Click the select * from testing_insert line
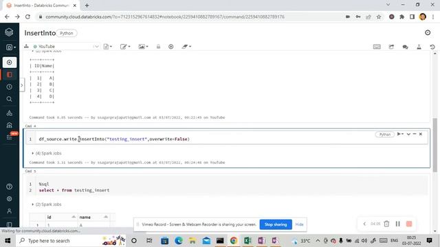Image resolution: width=440 pixels, height=247 pixels. (x=74, y=190)
